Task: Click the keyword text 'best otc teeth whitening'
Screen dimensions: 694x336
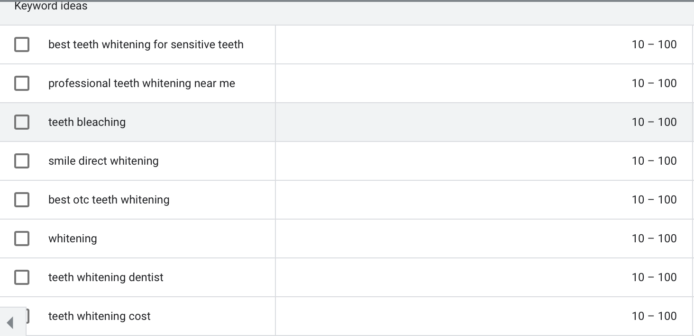Action: point(109,200)
